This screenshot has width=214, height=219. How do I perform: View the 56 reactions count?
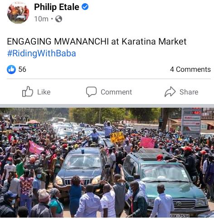coord(22,70)
